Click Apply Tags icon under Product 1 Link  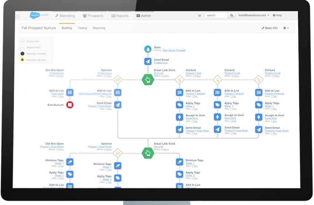(x=180, y=105)
